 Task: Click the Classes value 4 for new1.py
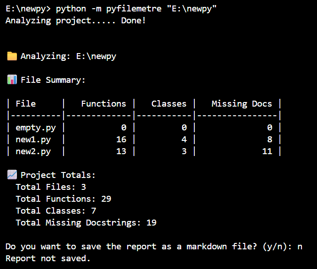(x=184, y=140)
